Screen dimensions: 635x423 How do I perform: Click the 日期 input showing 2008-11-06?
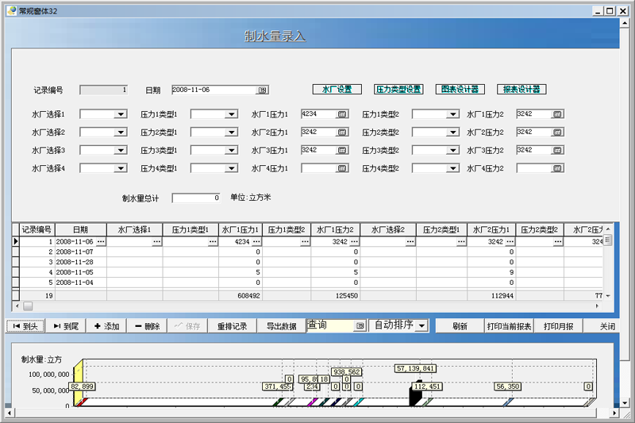click(214, 90)
